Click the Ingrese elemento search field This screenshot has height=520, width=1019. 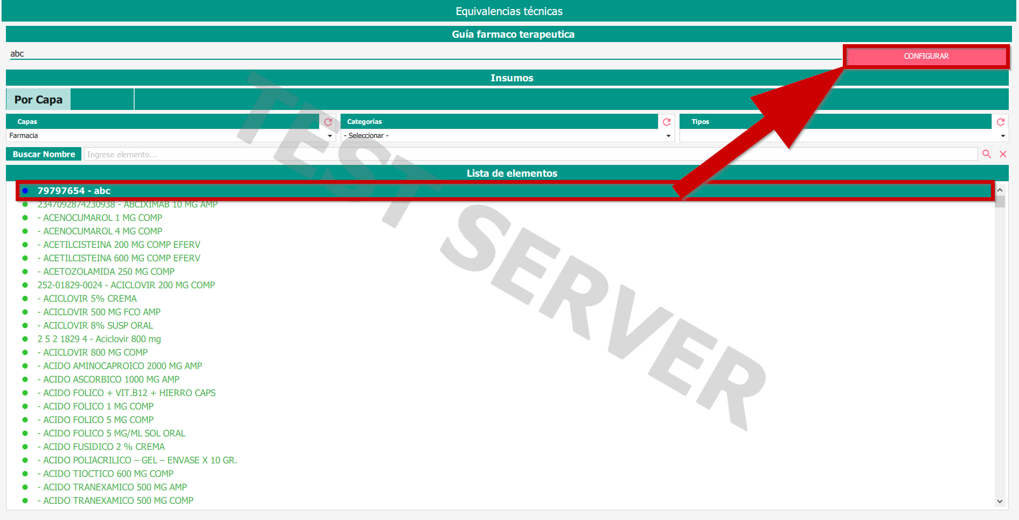click(x=530, y=155)
